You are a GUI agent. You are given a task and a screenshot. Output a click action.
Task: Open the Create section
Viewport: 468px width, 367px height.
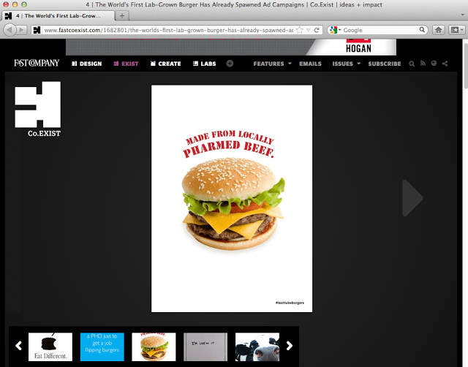(x=165, y=64)
